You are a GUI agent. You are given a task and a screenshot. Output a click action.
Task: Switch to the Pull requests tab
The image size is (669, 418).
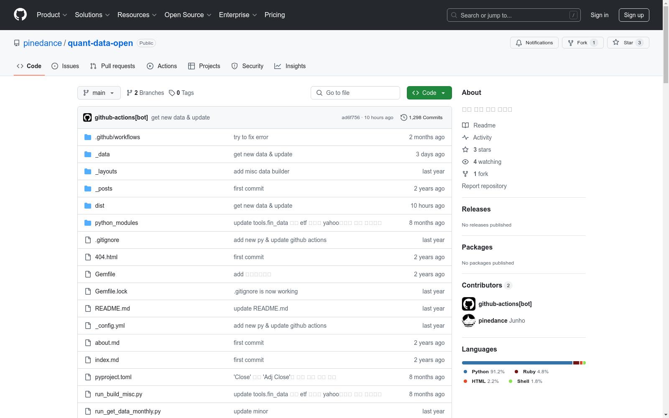pyautogui.click(x=112, y=66)
